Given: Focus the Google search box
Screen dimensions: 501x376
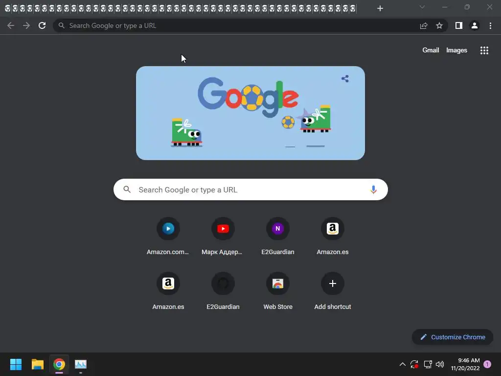Looking at the screenshot, I should [250, 189].
